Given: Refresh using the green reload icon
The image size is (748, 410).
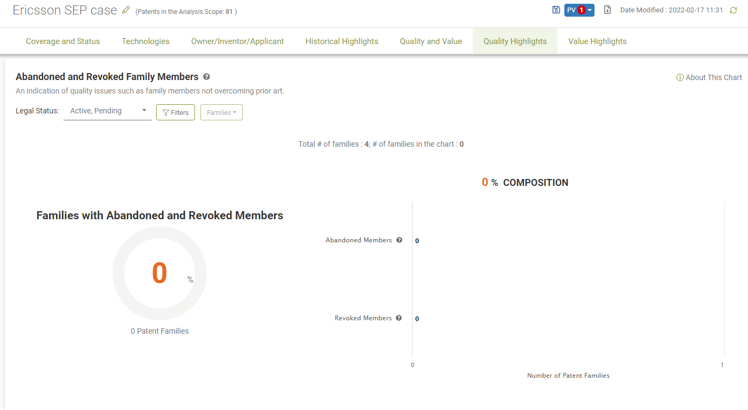Looking at the screenshot, I should click(x=733, y=10).
